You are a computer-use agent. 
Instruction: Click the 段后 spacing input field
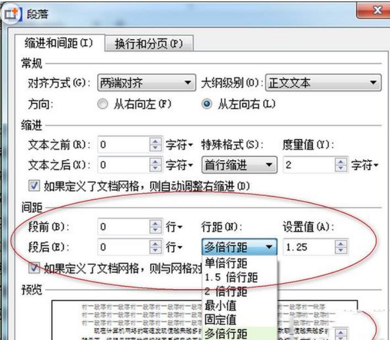[124, 247]
